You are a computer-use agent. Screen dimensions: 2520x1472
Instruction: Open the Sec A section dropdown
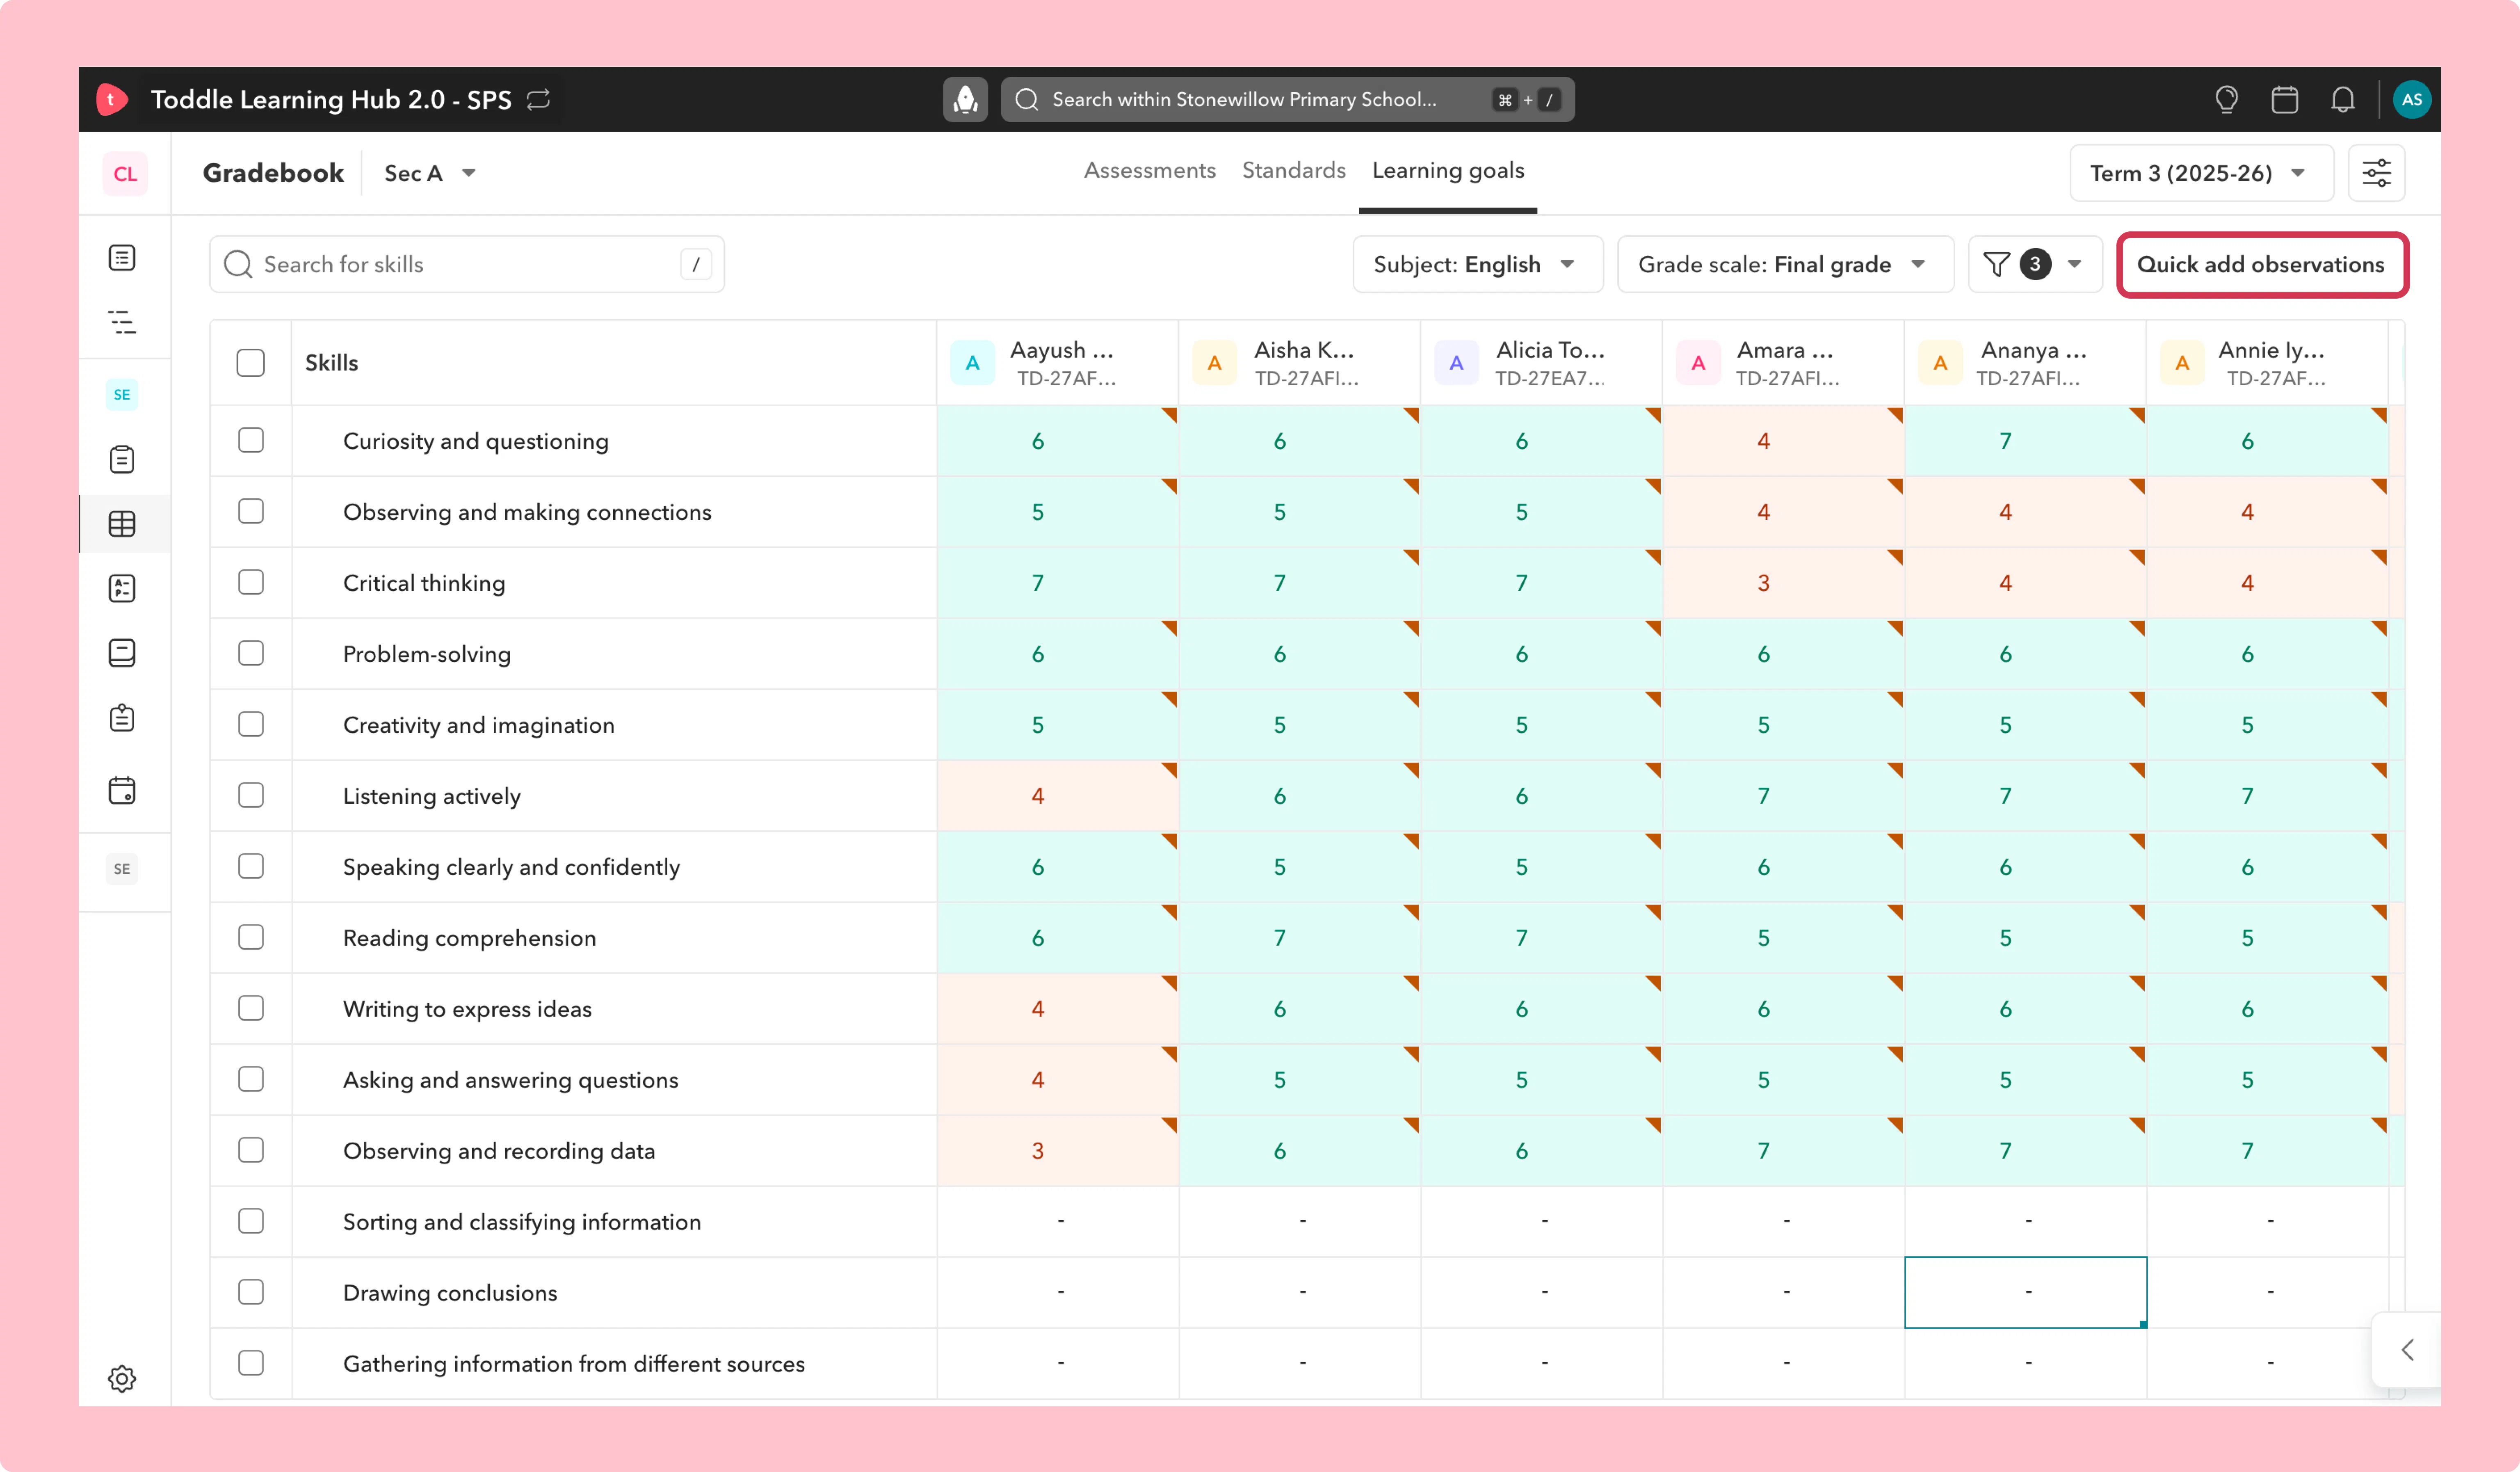[x=430, y=173]
